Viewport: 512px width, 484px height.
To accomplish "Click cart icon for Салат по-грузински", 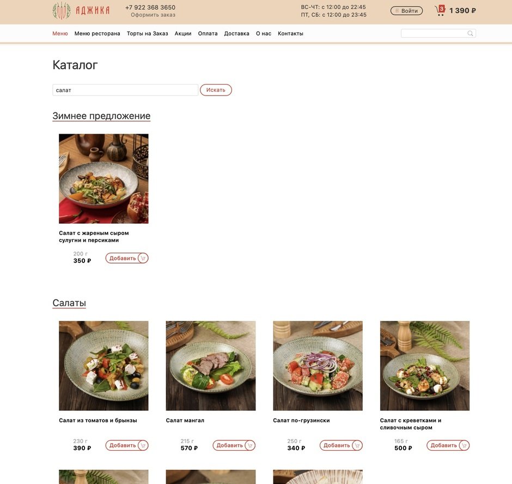I will pos(357,445).
